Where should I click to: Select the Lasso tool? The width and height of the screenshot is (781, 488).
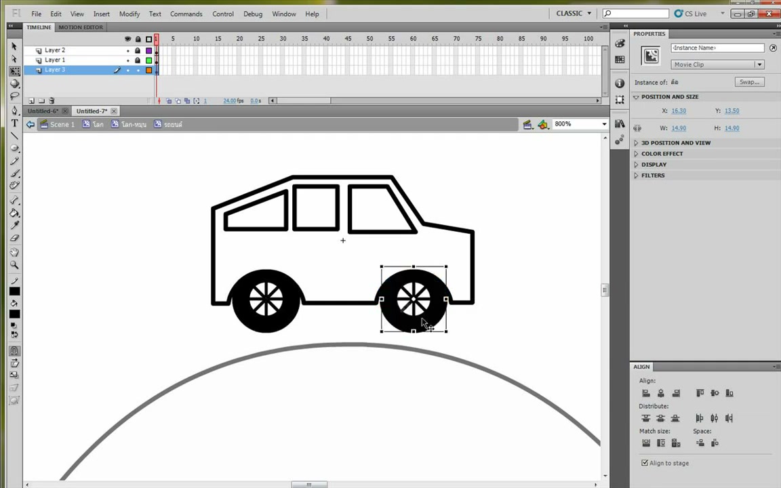click(x=14, y=96)
